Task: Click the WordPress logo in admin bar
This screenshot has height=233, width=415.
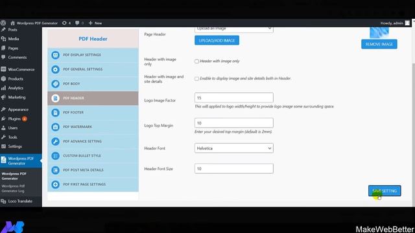Action: [x=3, y=23]
